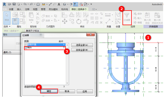Screen dimensions: 166x100
Task: Toggle the Thin Lines icon
Action: tap(76, 4)
